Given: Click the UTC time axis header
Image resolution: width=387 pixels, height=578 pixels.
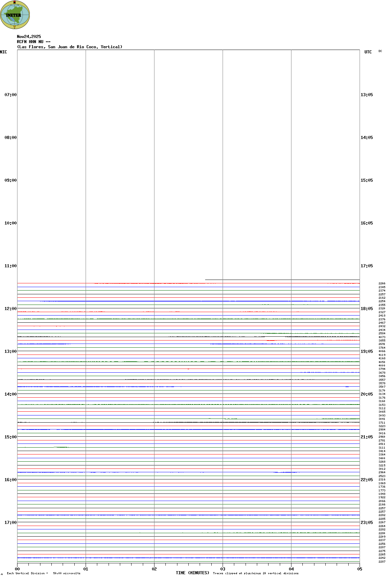Looking at the screenshot, I should 368,52.
